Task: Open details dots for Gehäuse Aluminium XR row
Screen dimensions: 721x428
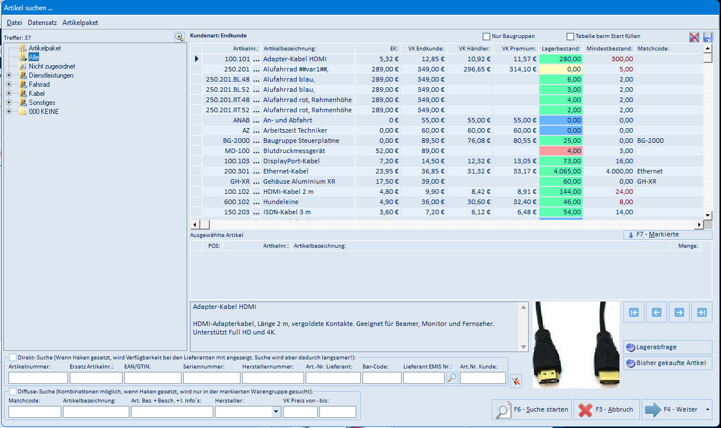Action: point(256,181)
